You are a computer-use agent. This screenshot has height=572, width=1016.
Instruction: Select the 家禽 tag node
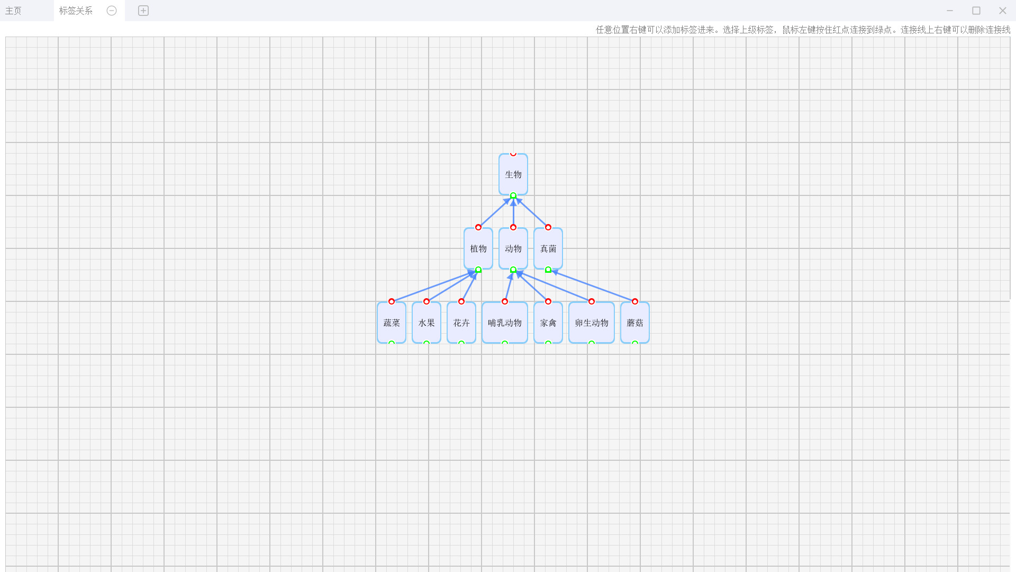[x=548, y=323]
